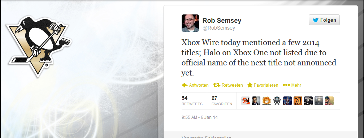The image size is (364, 138).
Task: Follow Rob Semsey with the Folgen button
Action: (x=324, y=20)
